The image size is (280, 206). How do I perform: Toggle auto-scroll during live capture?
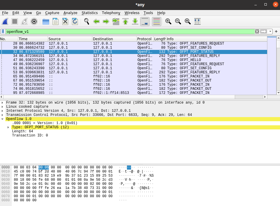pos(145,22)
